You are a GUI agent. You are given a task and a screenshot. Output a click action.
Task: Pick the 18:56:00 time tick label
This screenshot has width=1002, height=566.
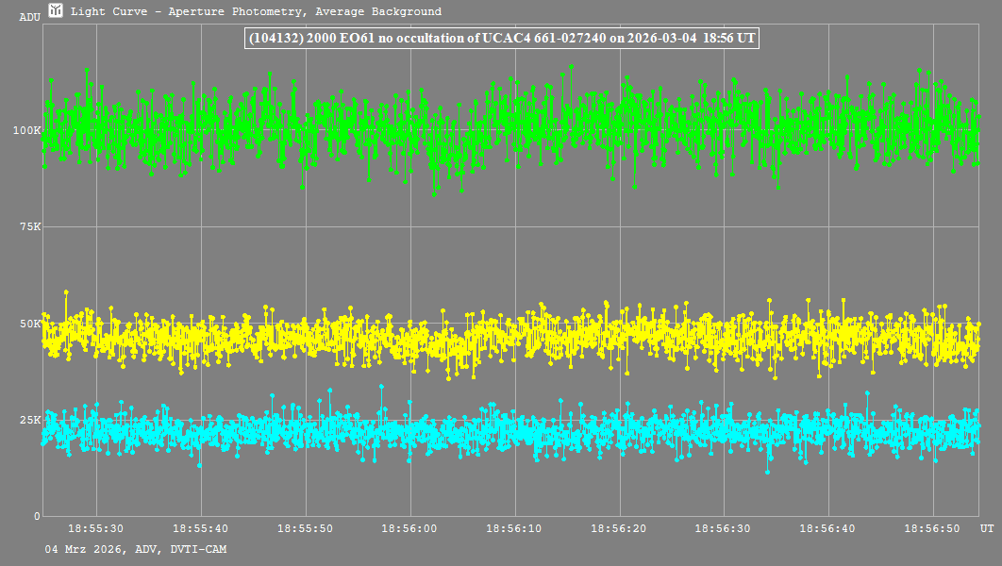point(410,529)
